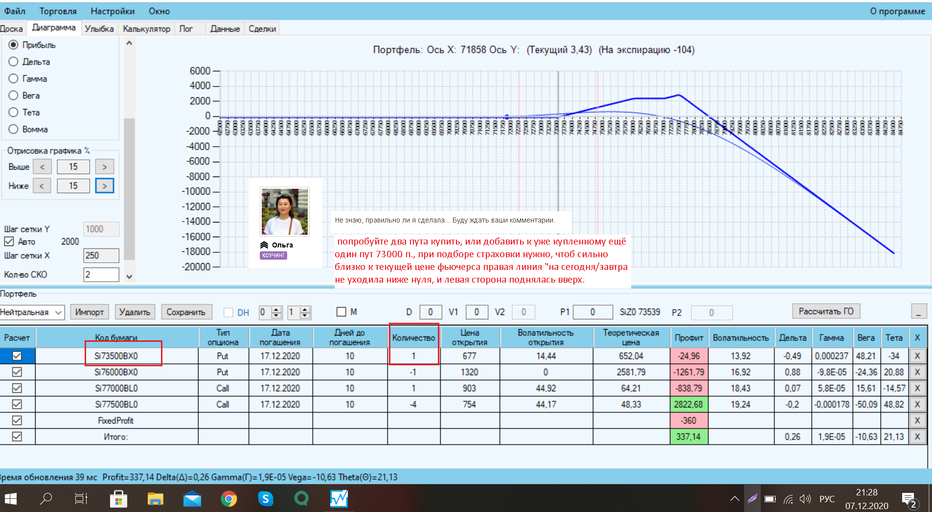932x512 pixels.
Task: Switch to Калькулятор tab
Action: tap(146, 29)
